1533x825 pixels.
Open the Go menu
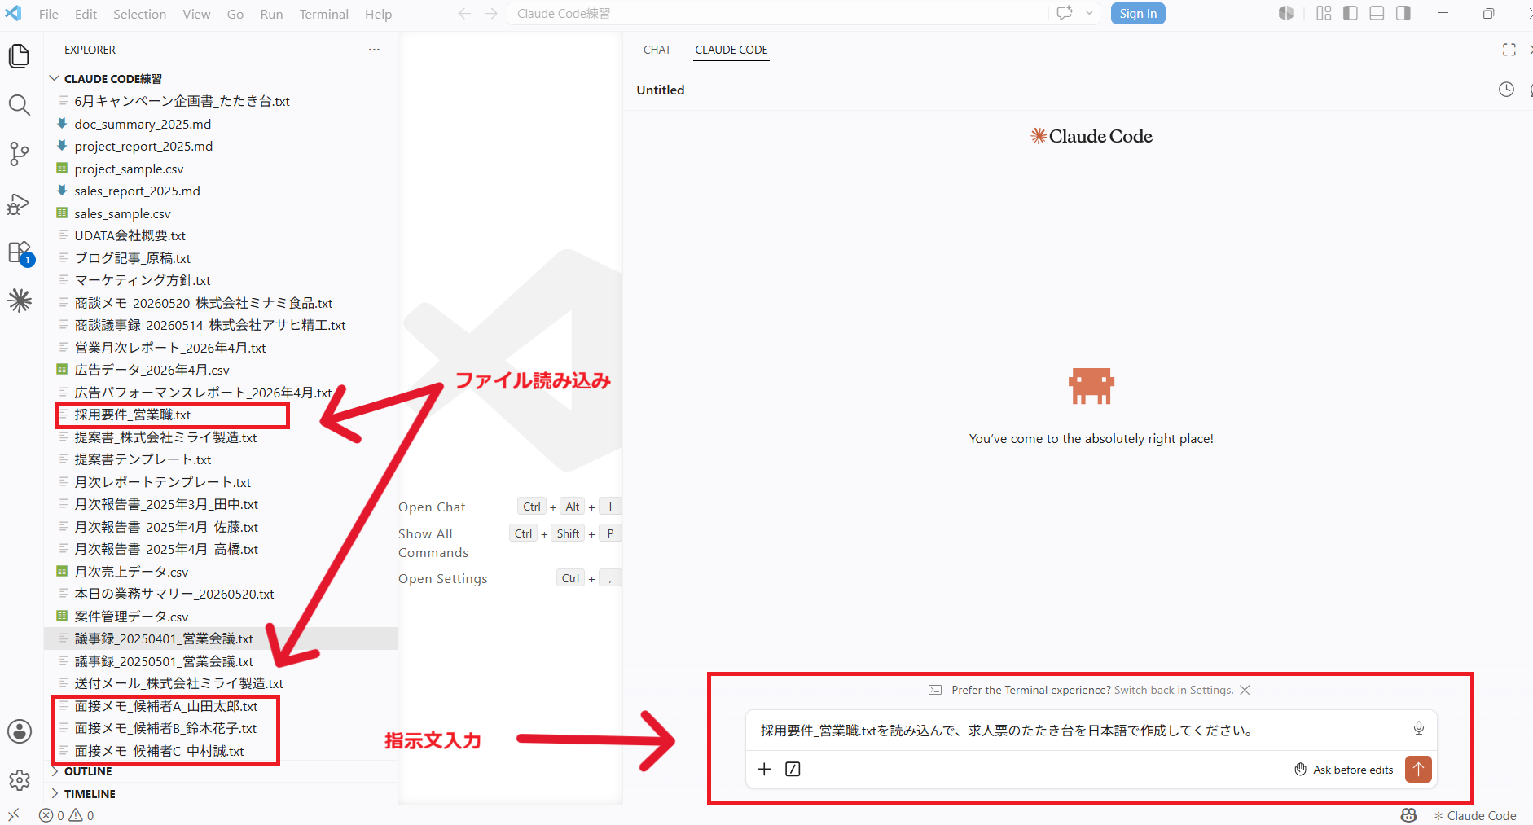click(x=235, y=14)
